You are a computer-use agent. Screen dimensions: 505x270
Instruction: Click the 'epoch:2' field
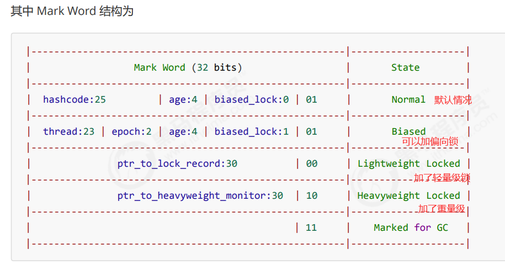pos(131,132)
